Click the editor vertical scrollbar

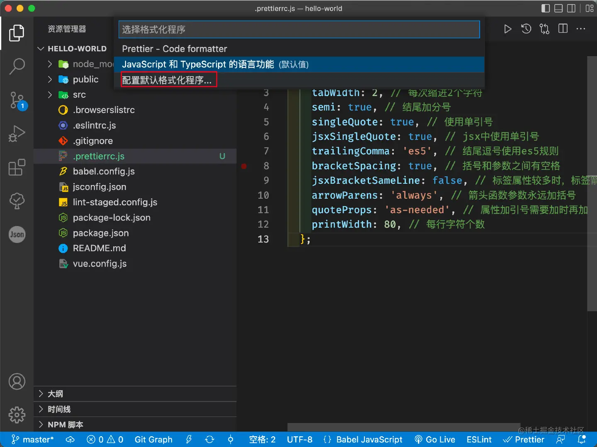point(592,184)
